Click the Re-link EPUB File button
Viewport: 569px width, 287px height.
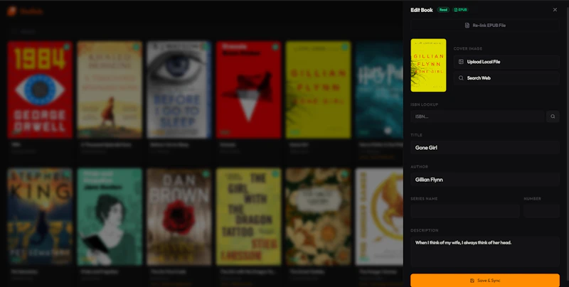click(x=485, y=26)
